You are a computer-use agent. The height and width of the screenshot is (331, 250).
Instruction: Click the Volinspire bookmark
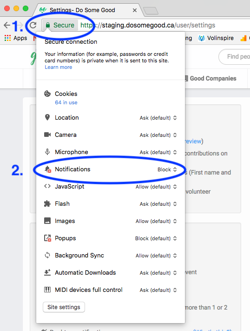[x=216, y=38]
